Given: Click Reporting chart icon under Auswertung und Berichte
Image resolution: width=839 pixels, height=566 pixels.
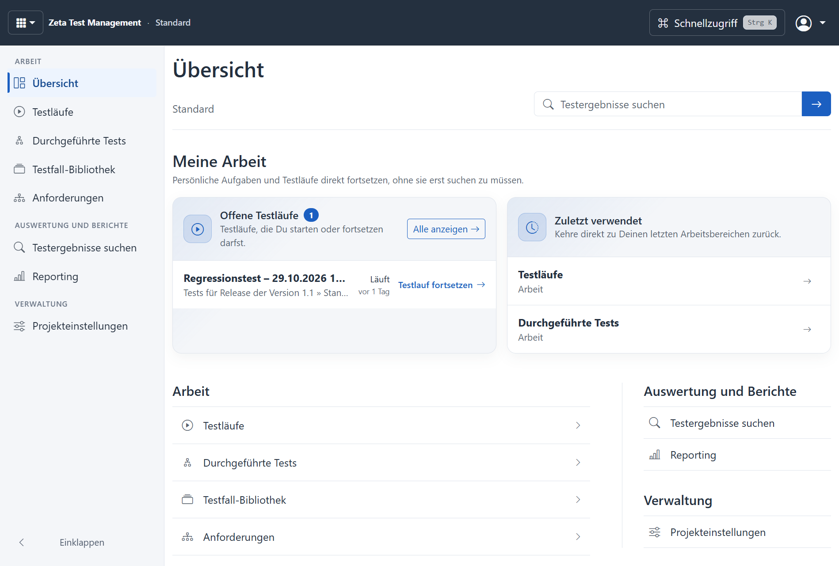Looking at the screenshot, I should [x=655, y=455].
